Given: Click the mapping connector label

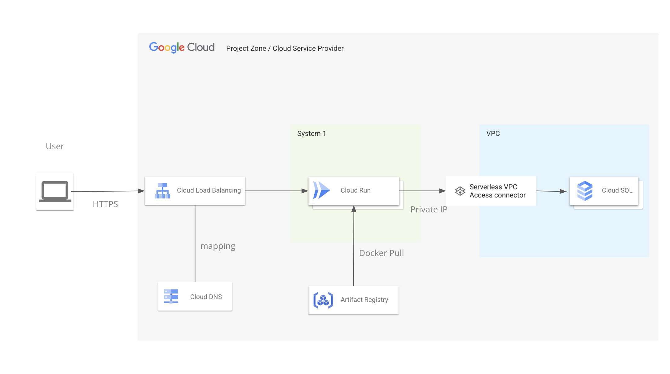Looking at the screenshot, I should pyautogui.click(x=218, y=246).
